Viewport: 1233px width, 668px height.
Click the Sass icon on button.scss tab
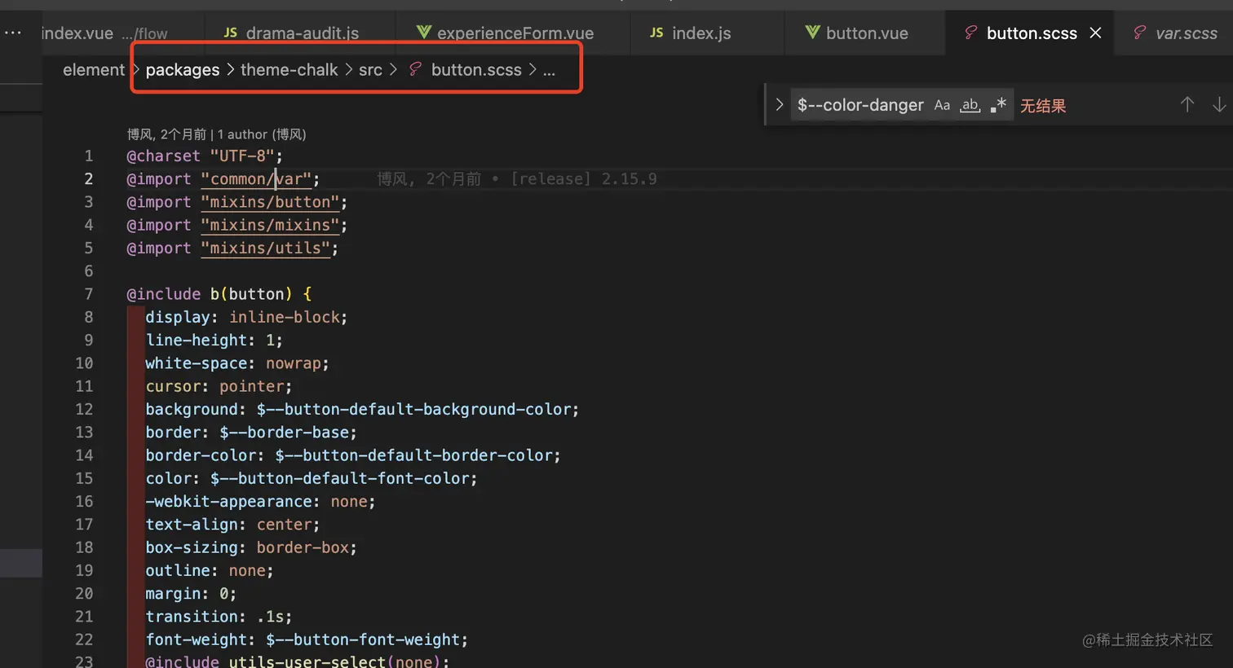pos(970,33)
